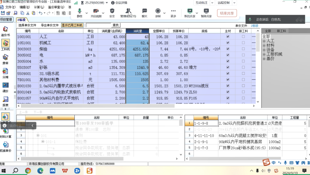Expand the 工程机械 tree node
Screen dimensions: 310x175
pyautogui.click(x=264, y=54)
